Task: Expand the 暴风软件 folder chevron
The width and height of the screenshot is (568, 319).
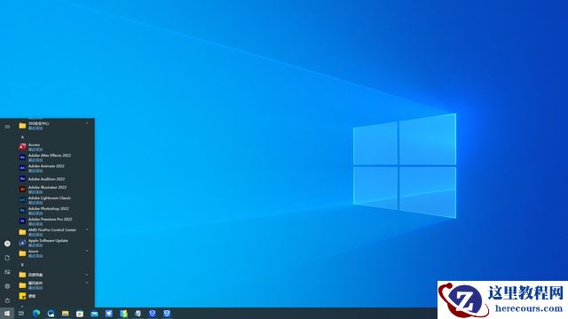Action: pyautogui.click(x=87, y=283)
